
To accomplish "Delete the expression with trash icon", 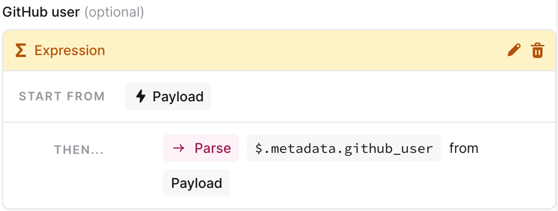I will (537, 50).
